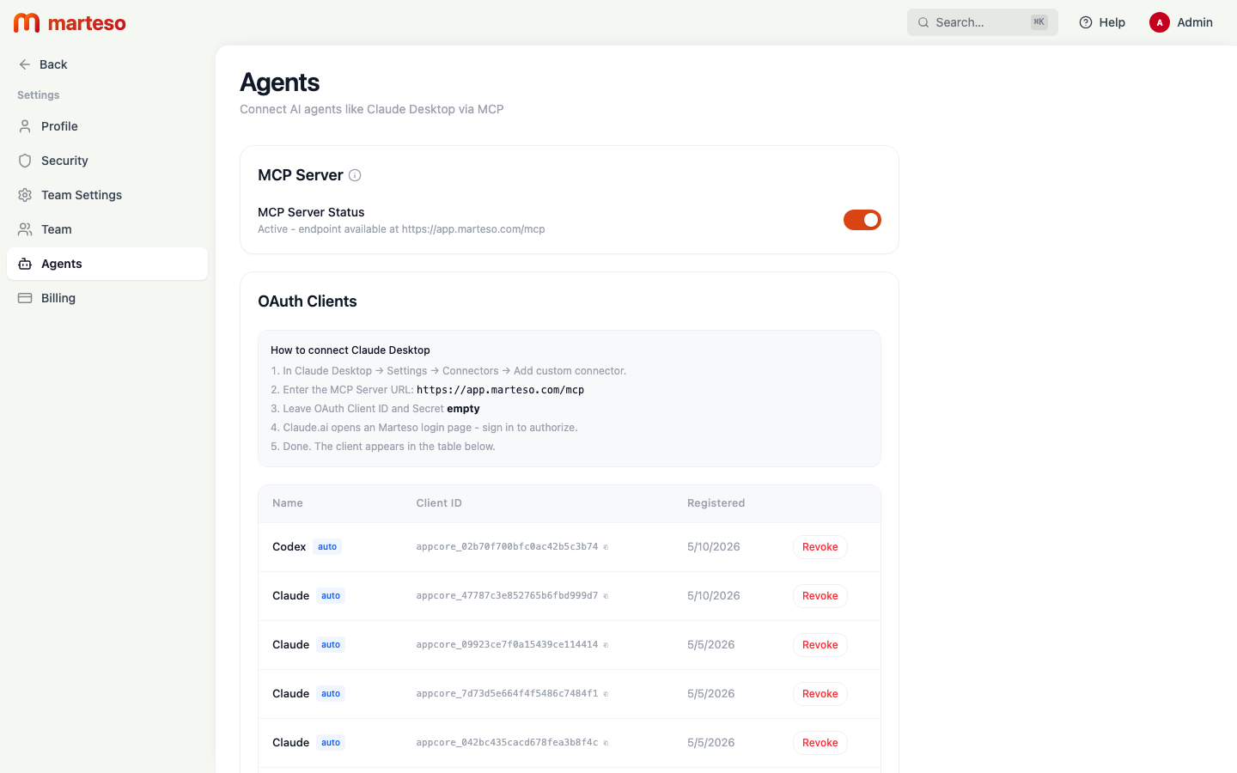The width and height of the screenshot is (1237, 773).
Task: Copy the client ID ending 114414
Action: [606, 645]
